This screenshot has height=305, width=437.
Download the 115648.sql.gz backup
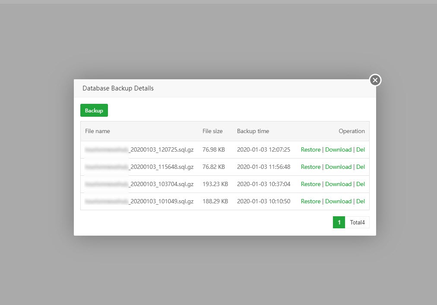click(338, 167)
